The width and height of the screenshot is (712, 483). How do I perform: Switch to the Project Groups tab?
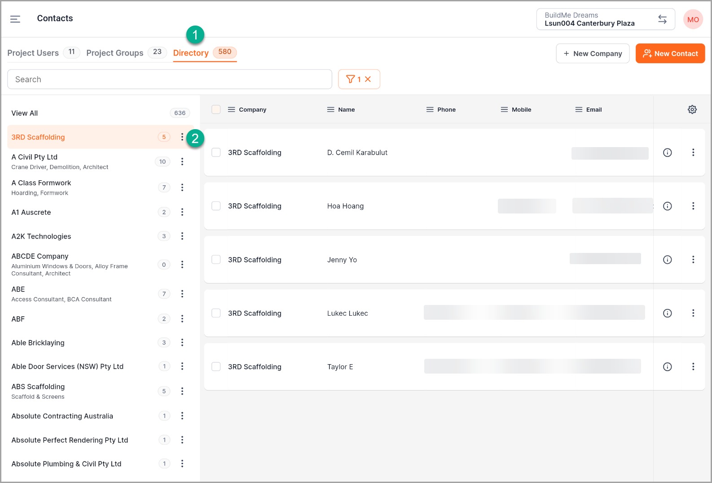pos(115,53)
